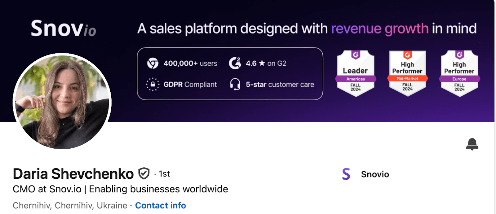Open the Snovio company name link
496x214 pixels.
[375, 174]
